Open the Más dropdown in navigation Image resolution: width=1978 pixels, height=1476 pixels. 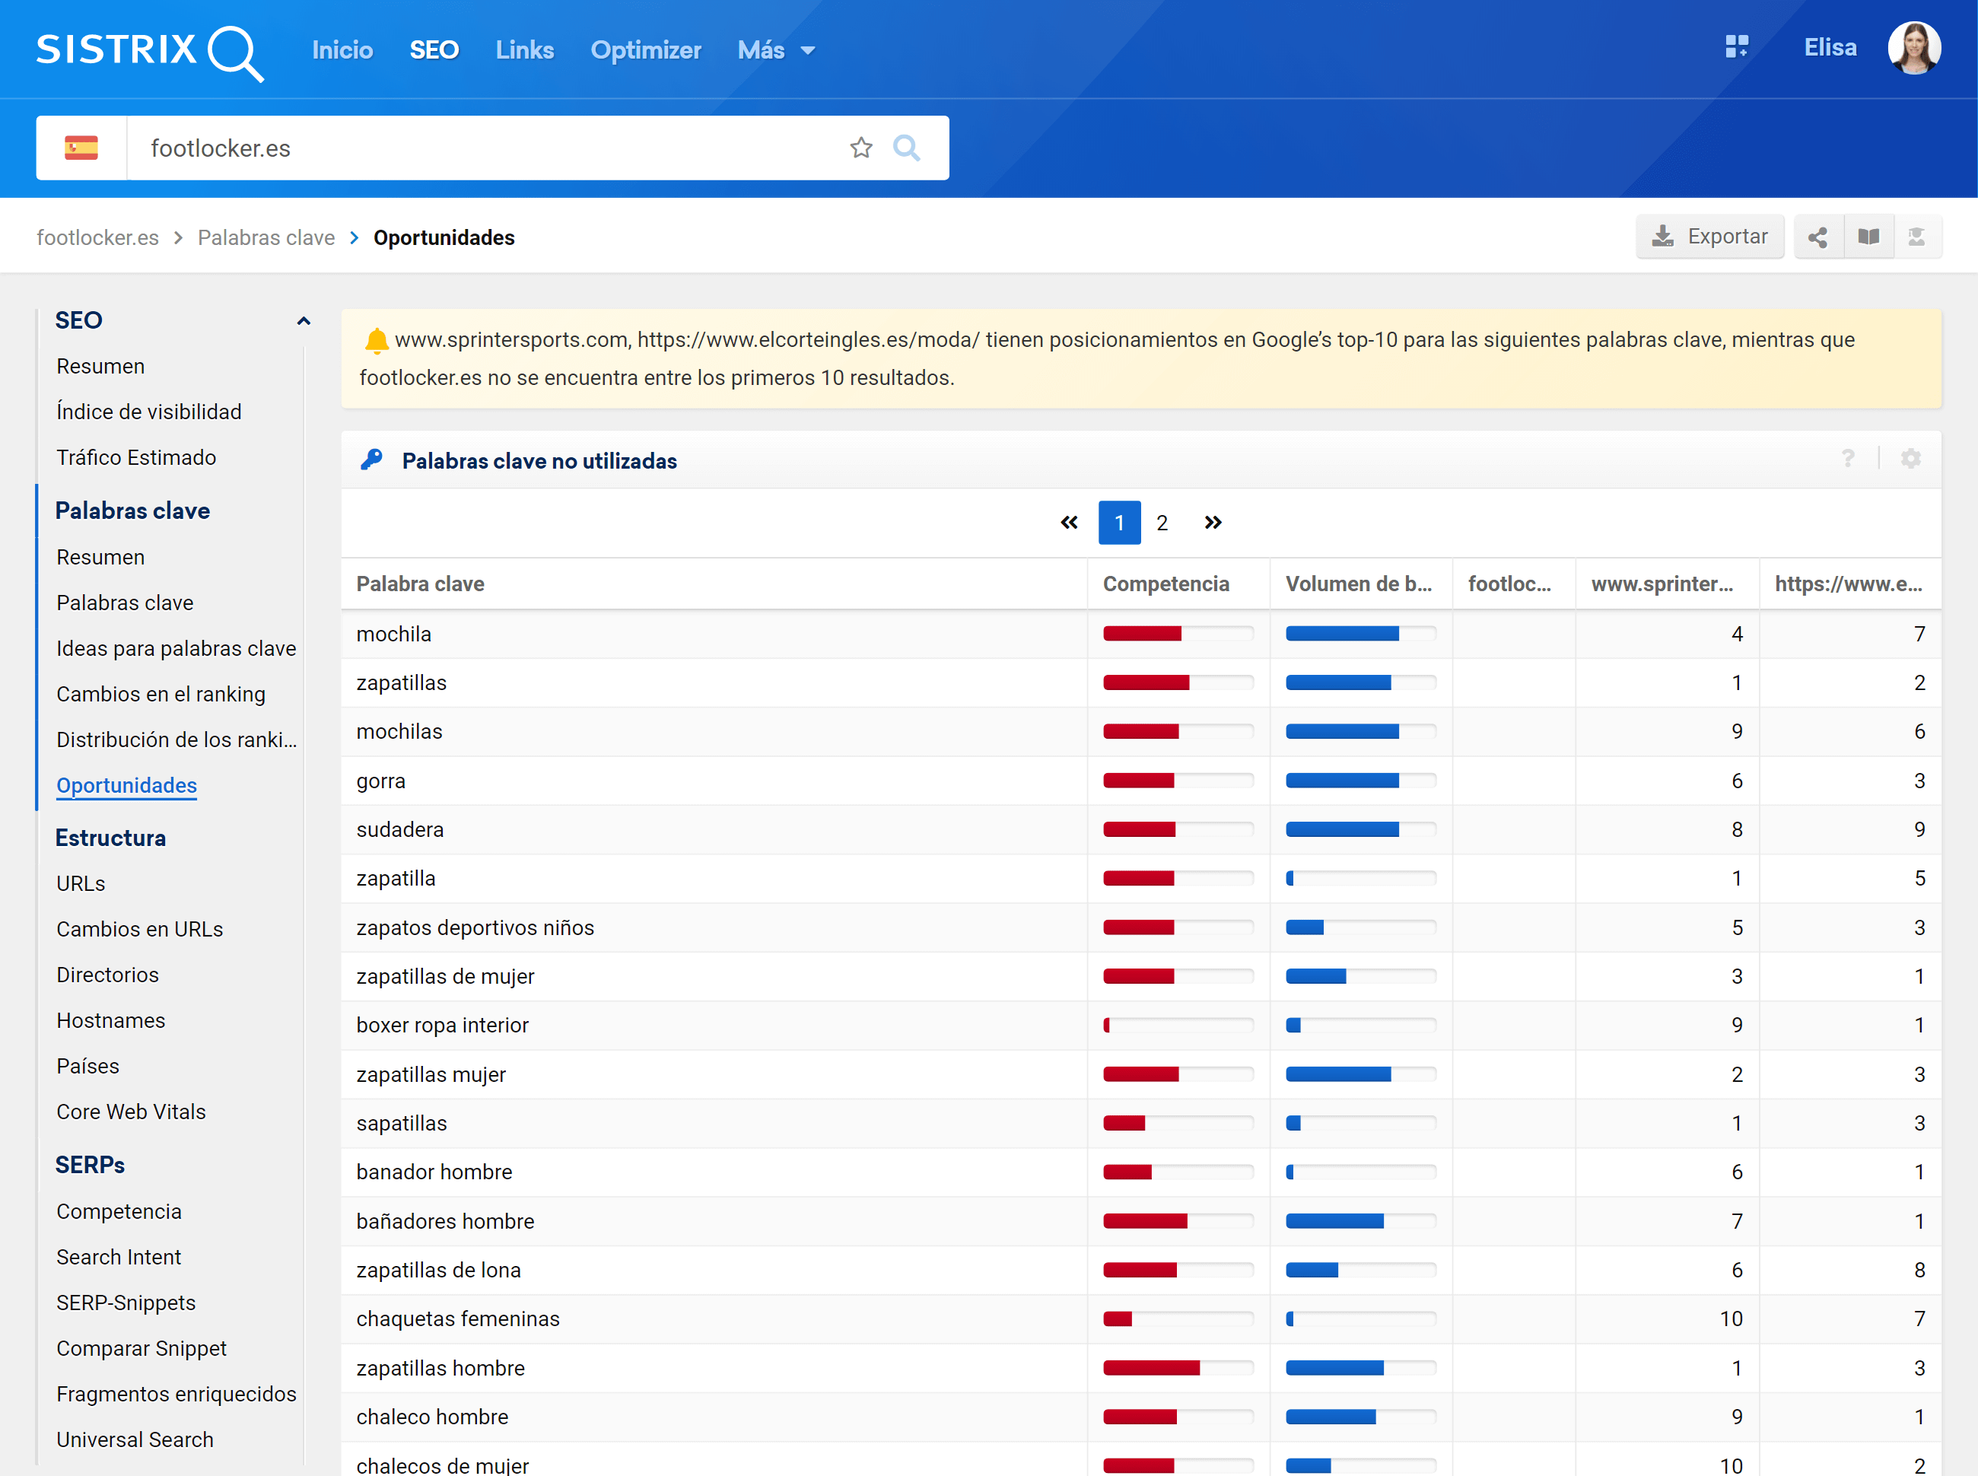click(775, 49)
